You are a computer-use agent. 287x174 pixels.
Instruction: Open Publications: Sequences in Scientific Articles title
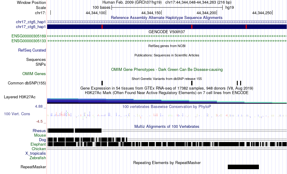pyautogui.click(x=167, y=55)
